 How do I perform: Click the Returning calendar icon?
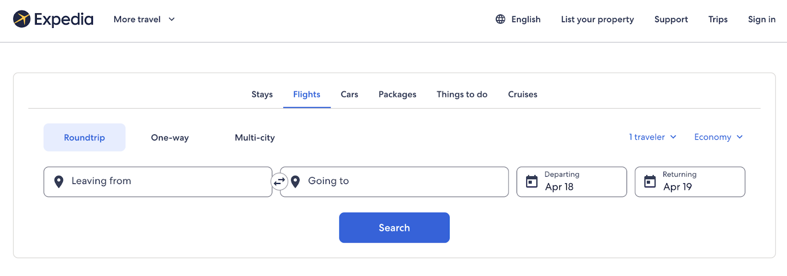point(650,182)
